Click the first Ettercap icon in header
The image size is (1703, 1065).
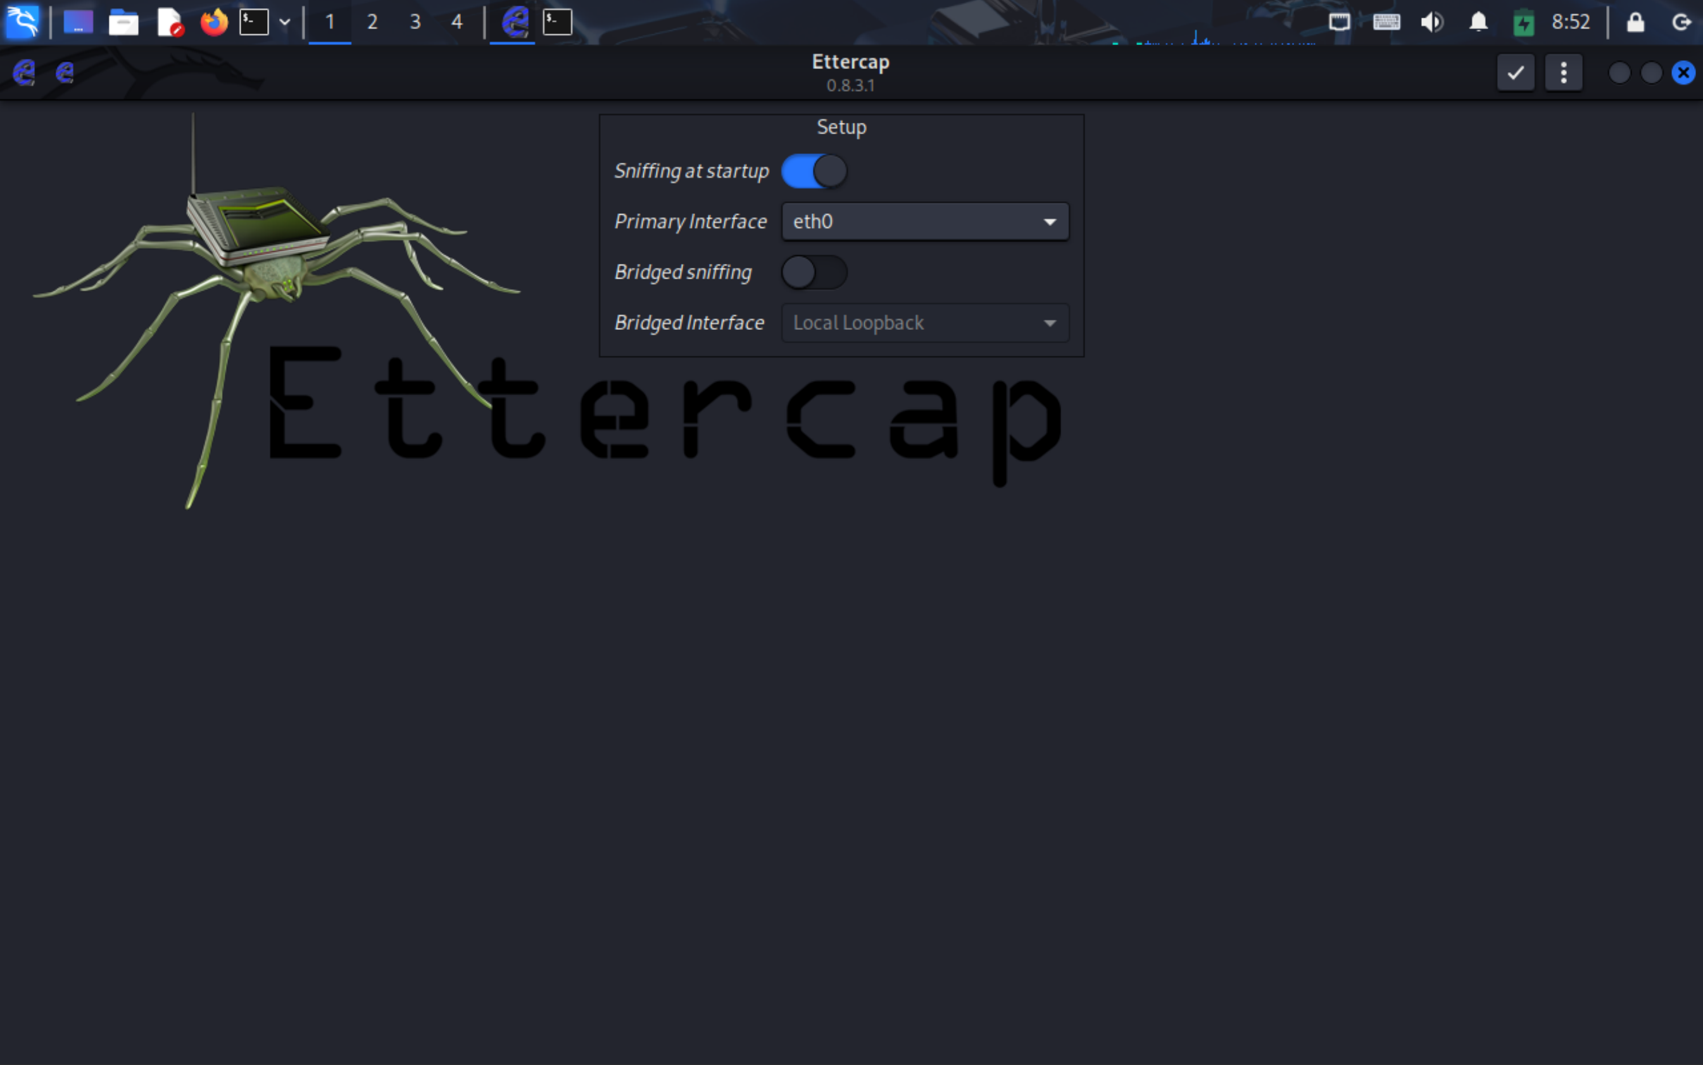[25, 73]
